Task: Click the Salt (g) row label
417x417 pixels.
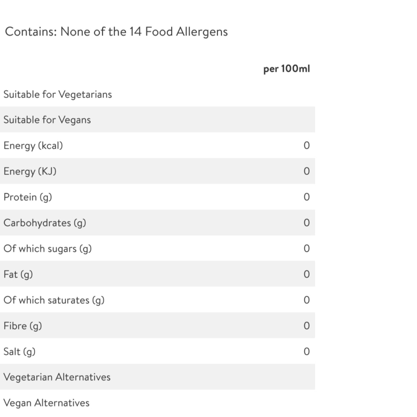Action: 19,351
